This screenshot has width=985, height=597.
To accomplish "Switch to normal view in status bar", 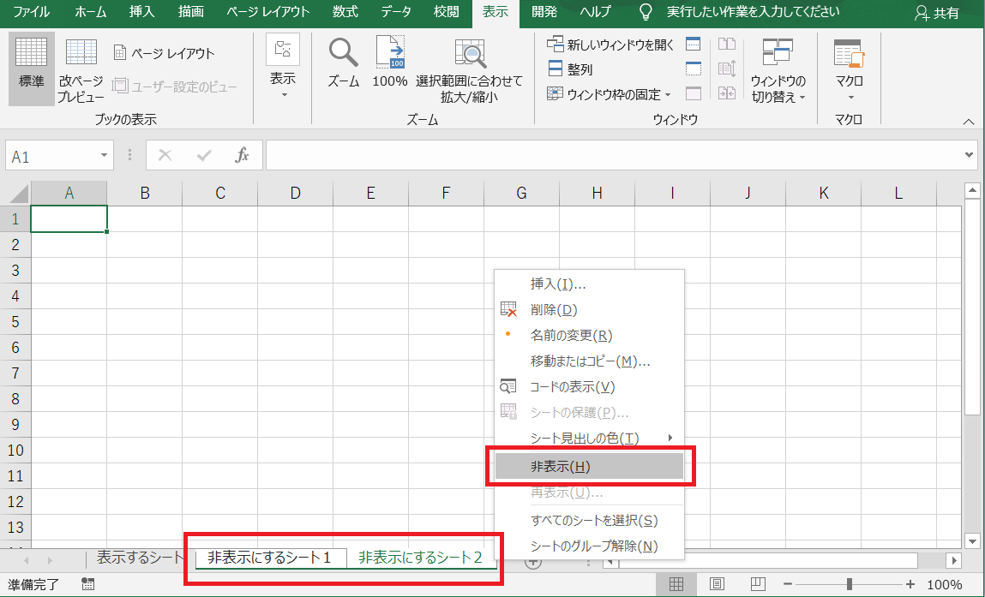I will 676,584.
